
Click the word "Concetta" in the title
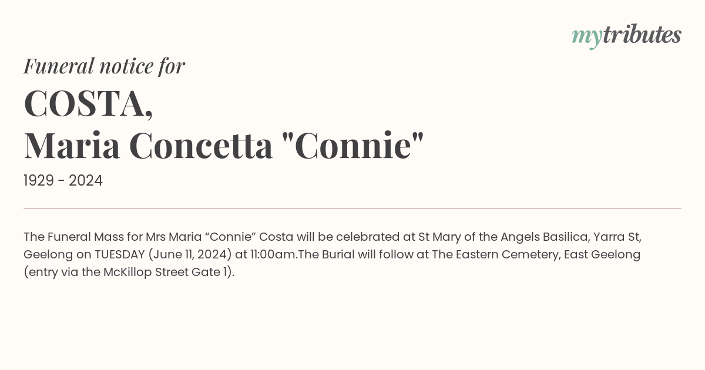201,145
